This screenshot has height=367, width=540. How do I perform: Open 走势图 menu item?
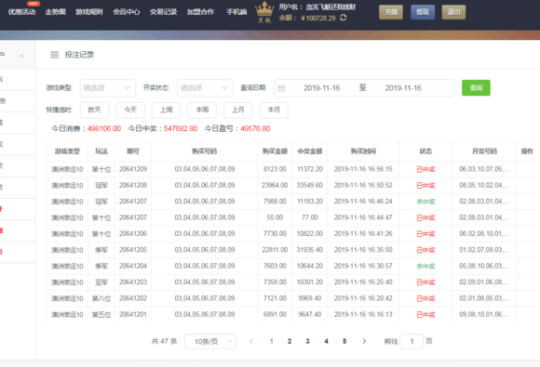click(x=55, y=12)
